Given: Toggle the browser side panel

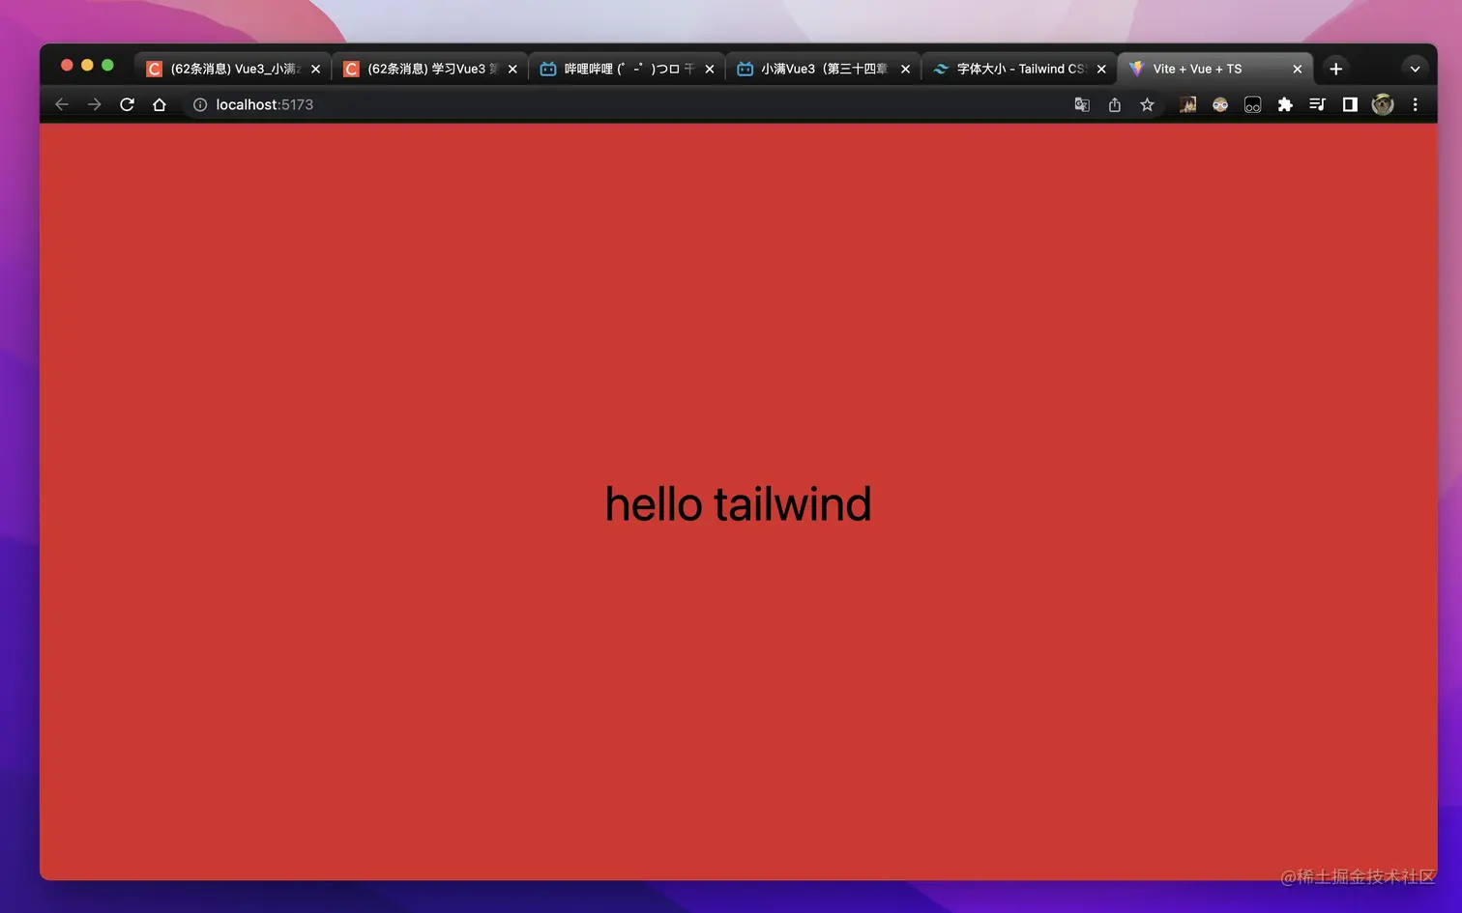Looking at the screenshot, I should click(1350, 104).
